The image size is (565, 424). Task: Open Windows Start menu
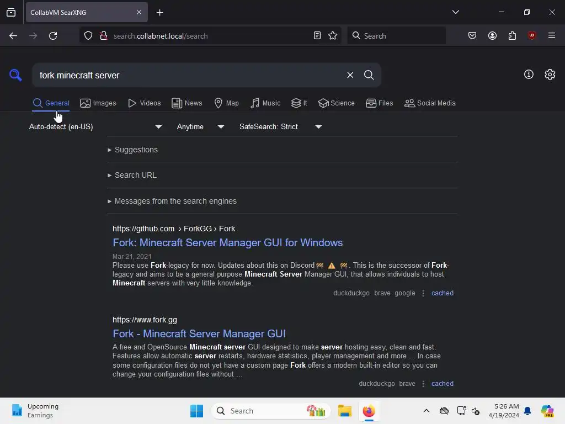coord(197,411)
